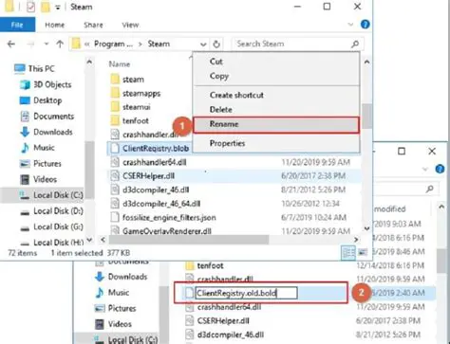Open Pictures in back window sidebar
This screenshot has height=344, width=450.
coord(122,308)
